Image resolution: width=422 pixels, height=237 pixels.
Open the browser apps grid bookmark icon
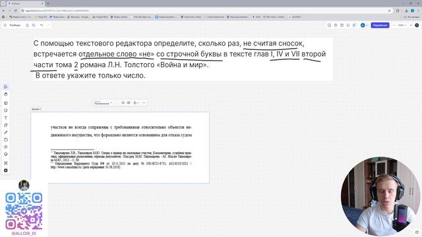pyautogui.click(x=3, y=17)
